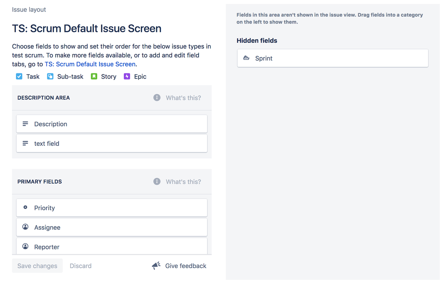The height and width of the screenshot is (284, 442).
Task: Click the Give feedback megaphone icon
Action: pos(156,265)
